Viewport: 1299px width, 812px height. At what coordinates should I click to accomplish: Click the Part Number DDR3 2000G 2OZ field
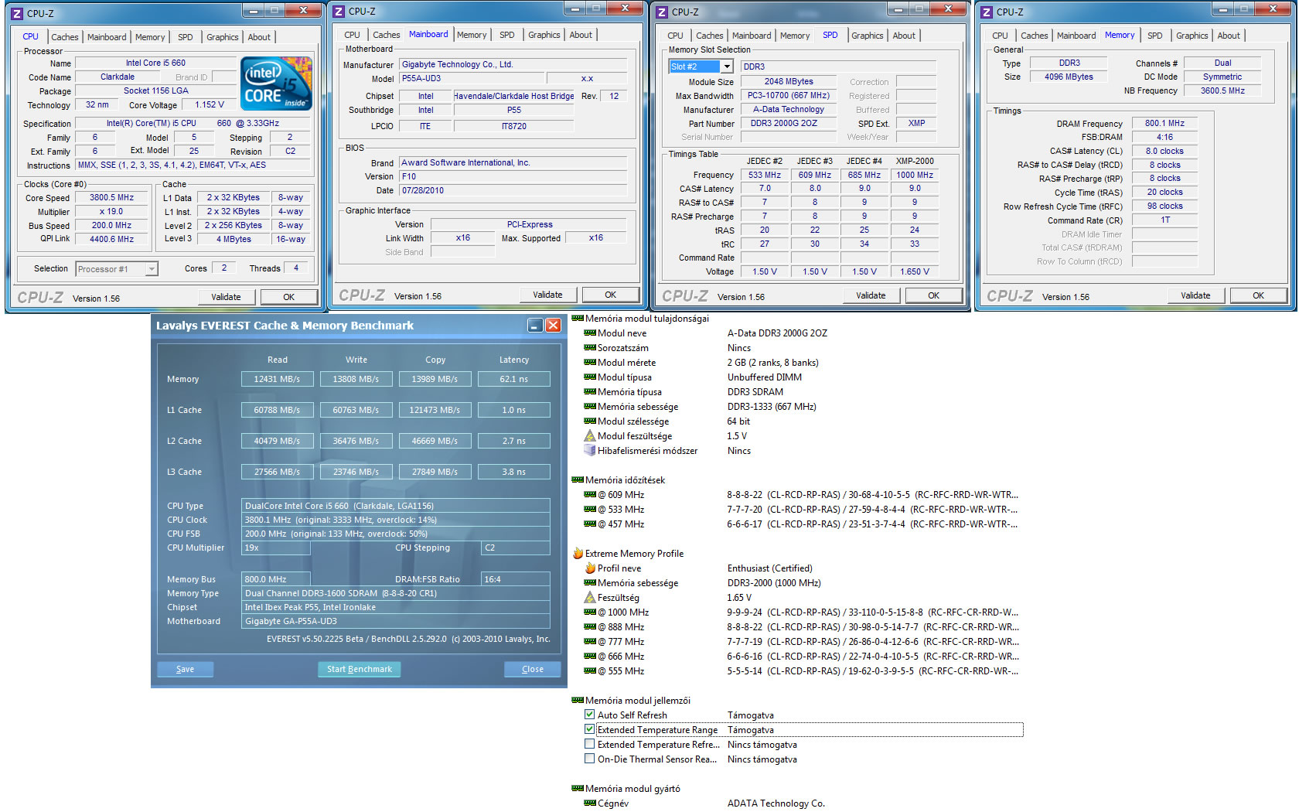point(789,124)
